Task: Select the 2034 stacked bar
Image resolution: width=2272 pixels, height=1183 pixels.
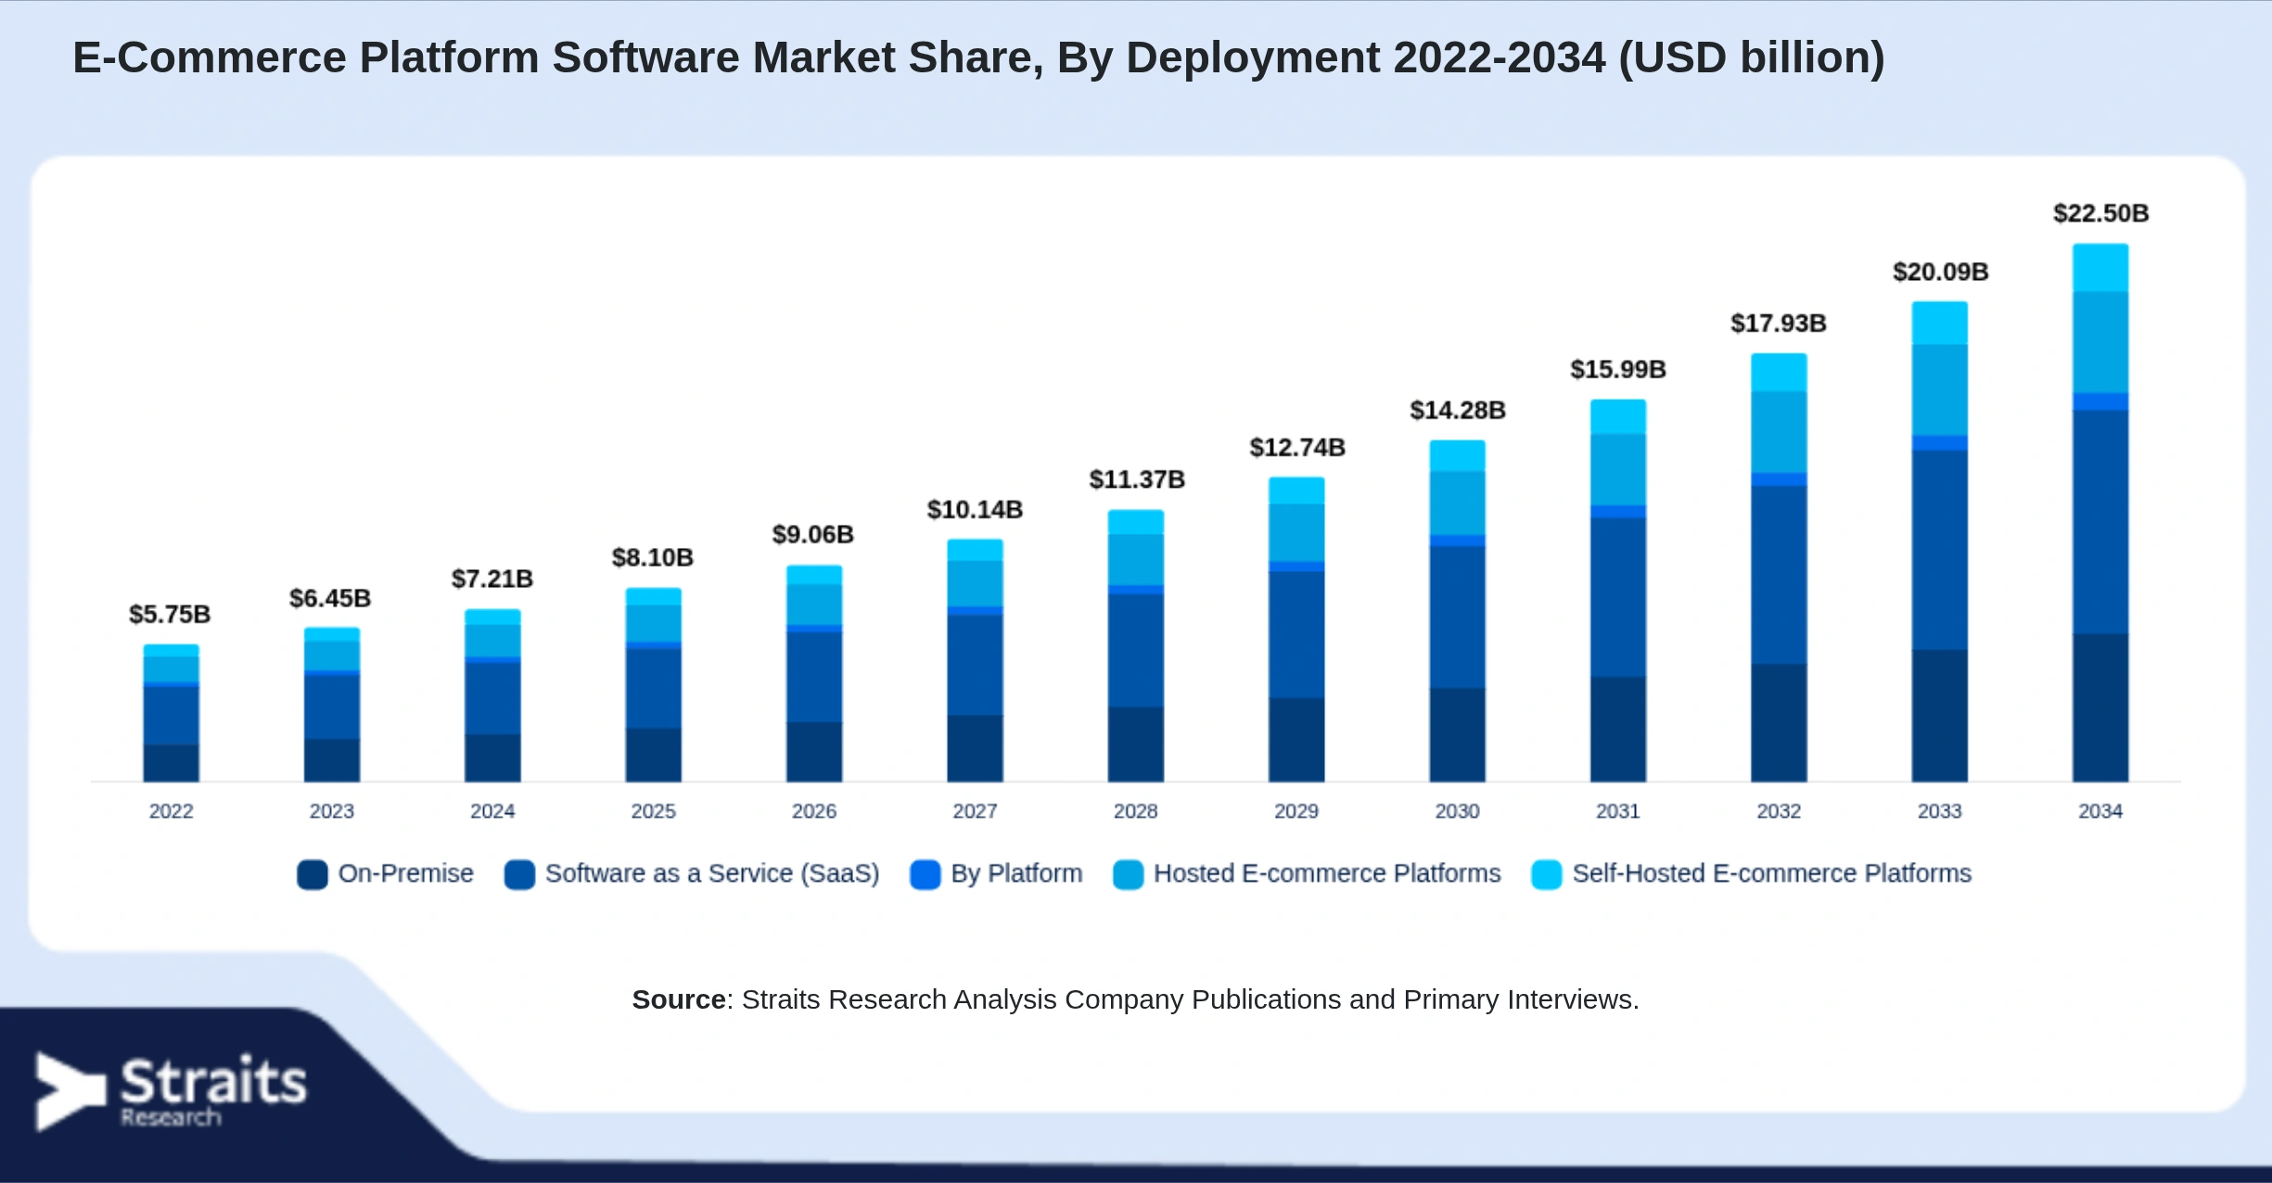Action: 2100,513
